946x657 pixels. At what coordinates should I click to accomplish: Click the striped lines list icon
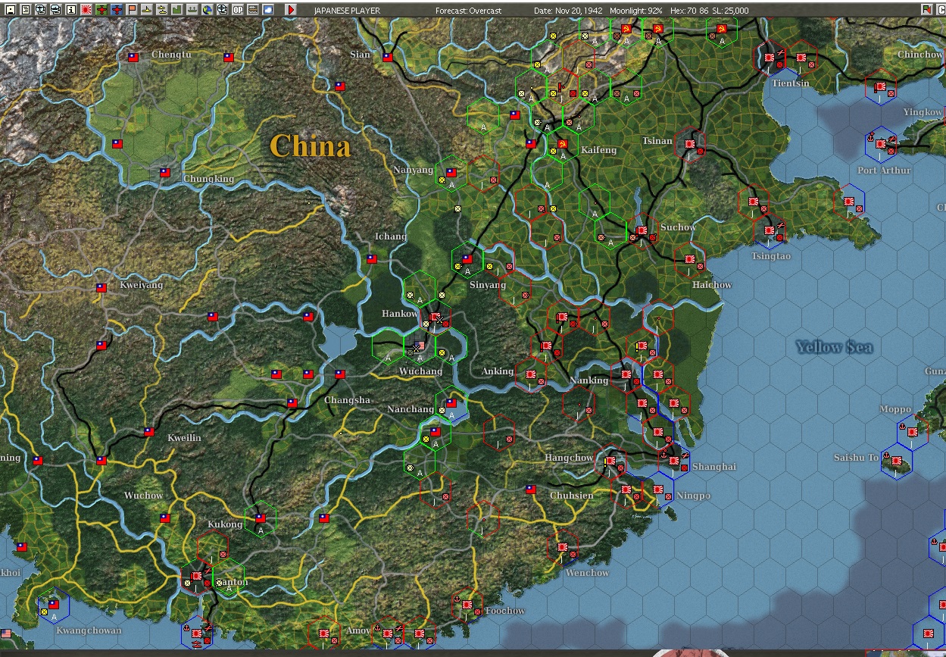click(x=253, y=10)
